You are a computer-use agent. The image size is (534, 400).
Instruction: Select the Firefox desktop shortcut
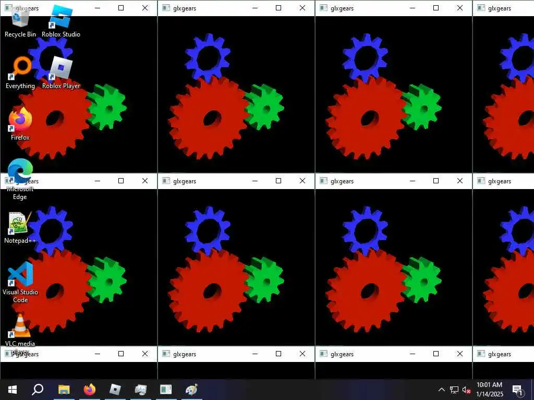pyautogui.click(x=20, y=124)
